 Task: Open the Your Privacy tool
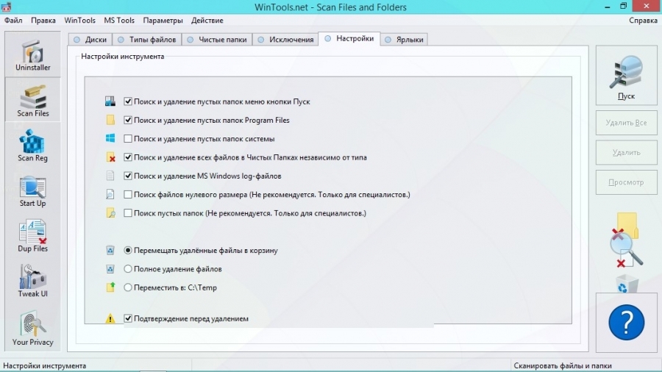[32, 328]
